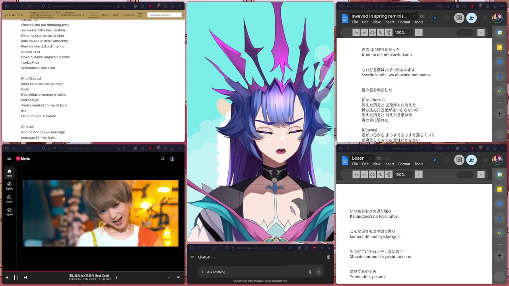The image size is (509, 286).
Task: Open Tools menu in swayed in spring doc
Action: 419,22
